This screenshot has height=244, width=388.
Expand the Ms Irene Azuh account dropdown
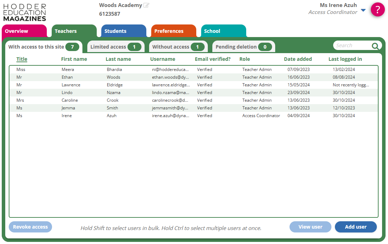point(363,10)
